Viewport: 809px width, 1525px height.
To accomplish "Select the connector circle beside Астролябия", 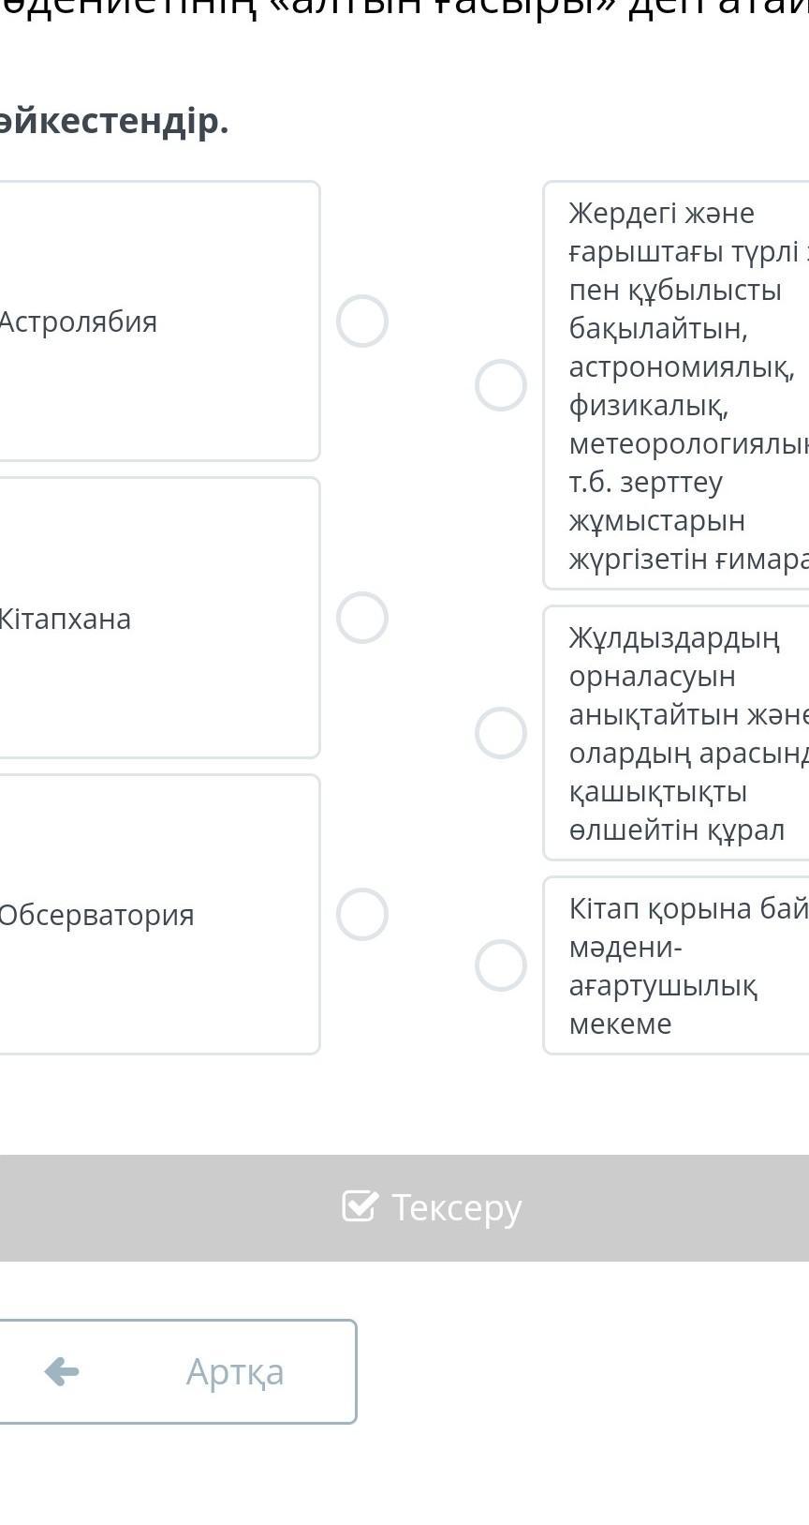I will click(362, 321).
